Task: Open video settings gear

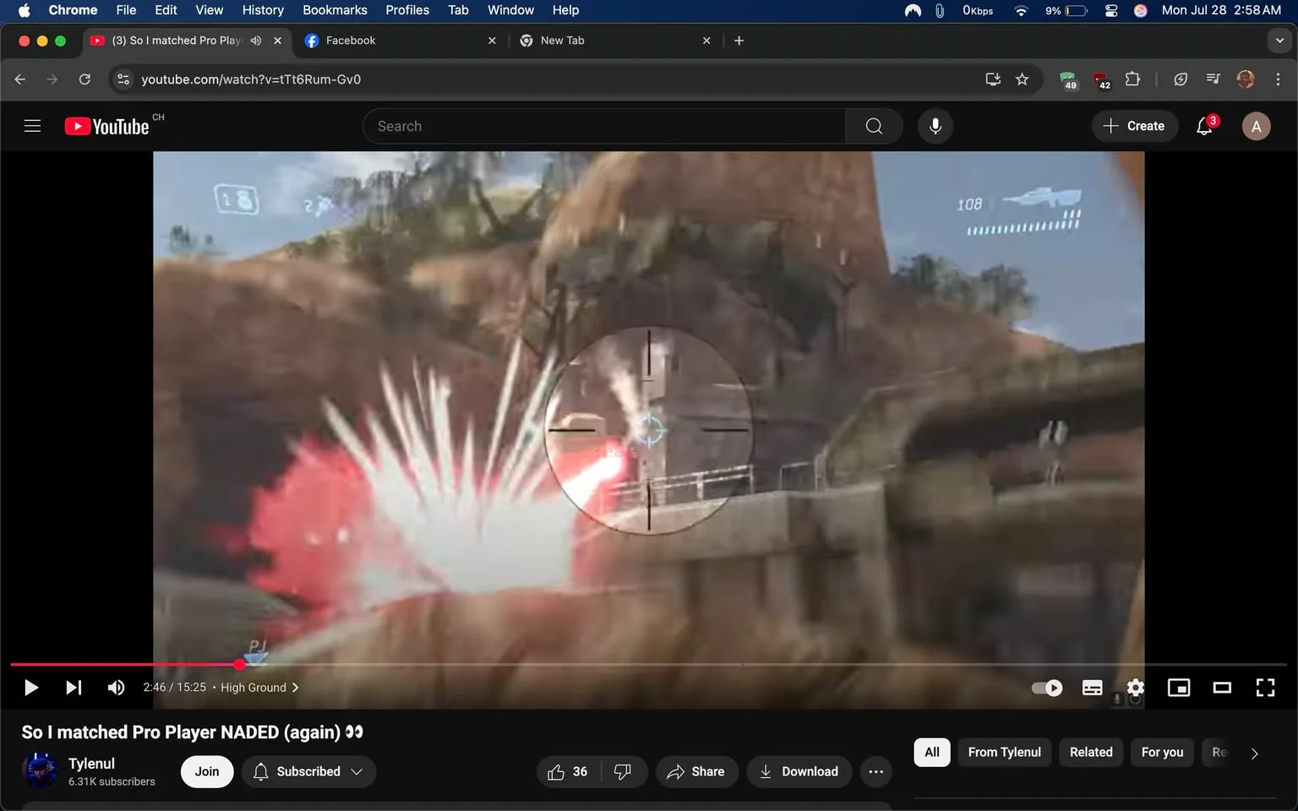Action: click(x=1136, y=688)
